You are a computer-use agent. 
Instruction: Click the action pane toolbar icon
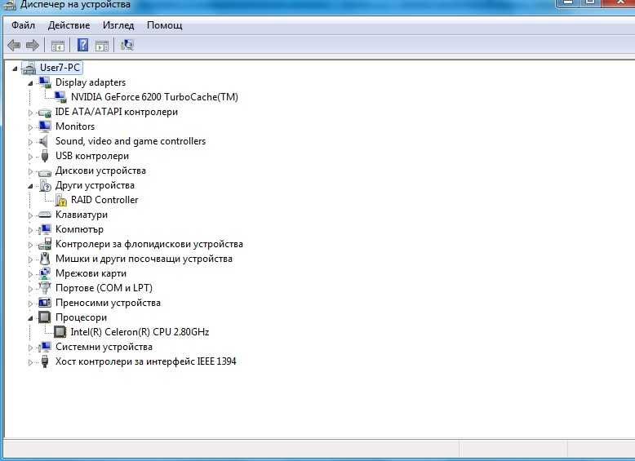point(102,46)
